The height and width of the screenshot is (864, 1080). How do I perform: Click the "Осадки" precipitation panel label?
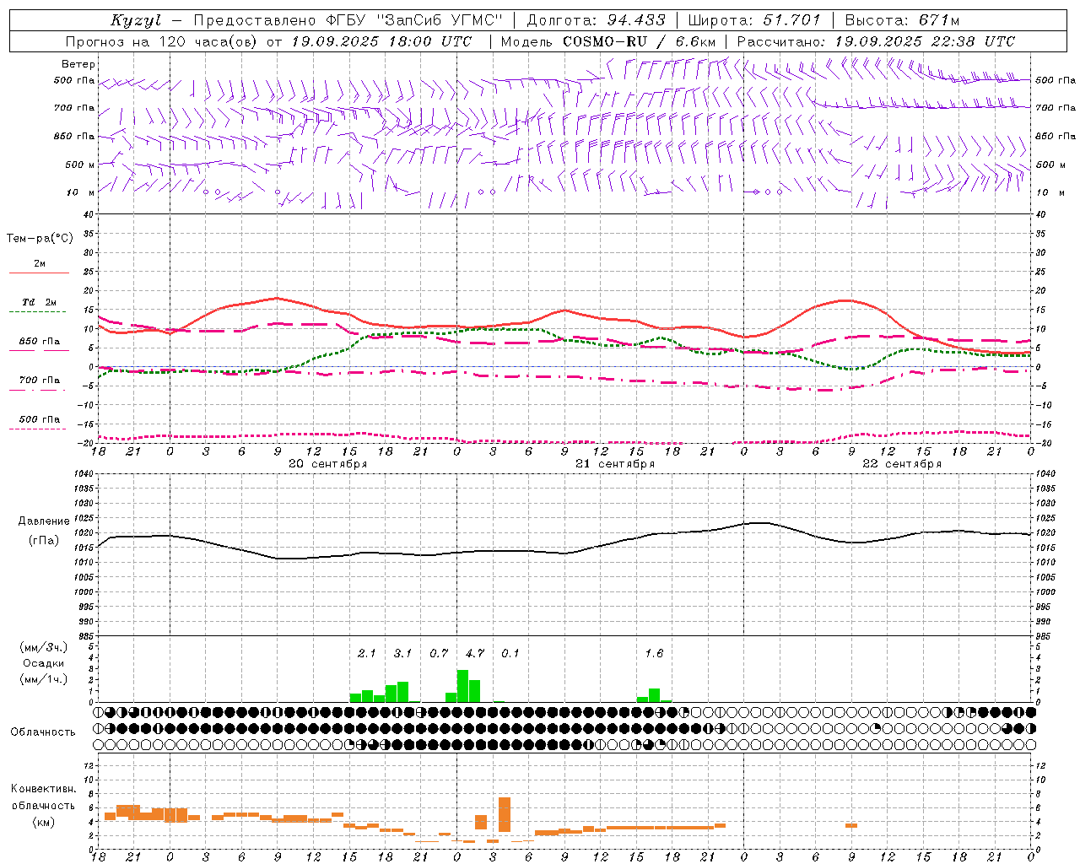pyautogui.click(x=44, y=663)
